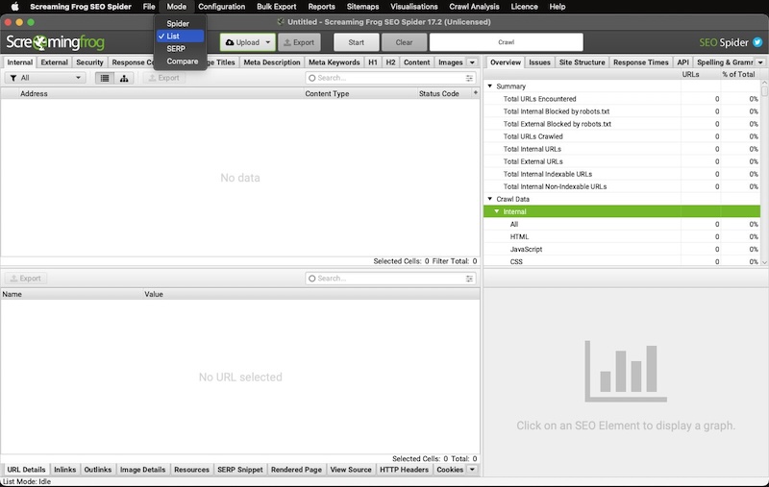Switch to the External tab
This screenshot has height=487, width=769.
(x=54, y=62)
